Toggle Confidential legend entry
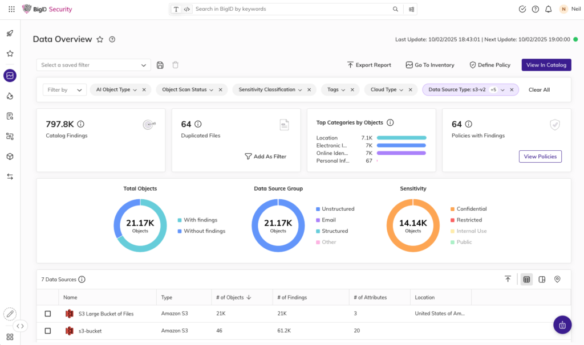Screen dimensions: 584x345 tap(469, 209)
